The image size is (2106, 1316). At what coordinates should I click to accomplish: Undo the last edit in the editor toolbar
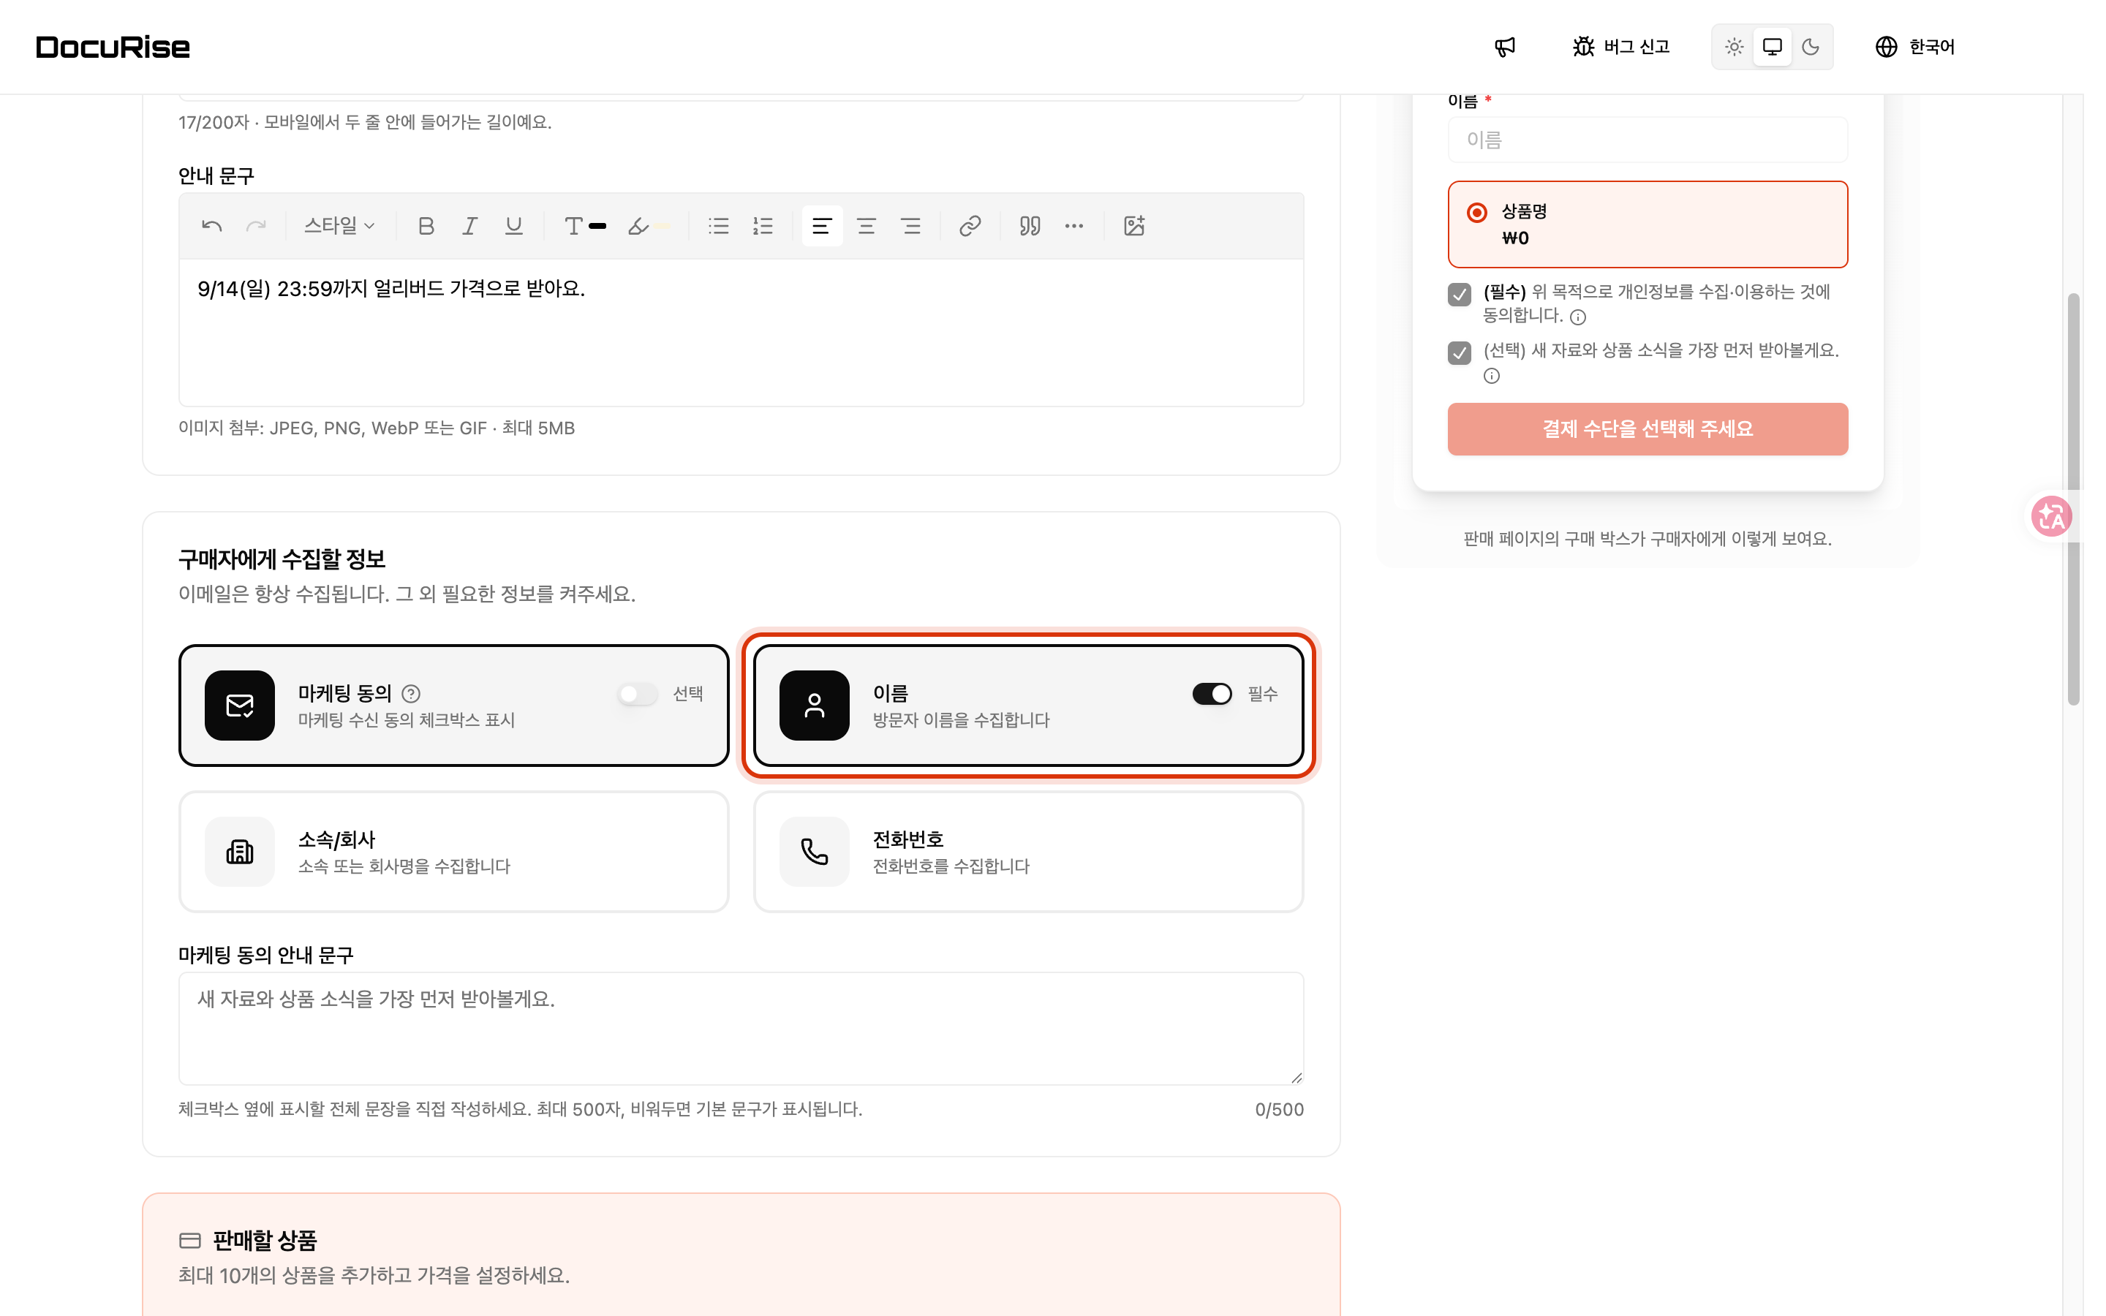point(211,227)
